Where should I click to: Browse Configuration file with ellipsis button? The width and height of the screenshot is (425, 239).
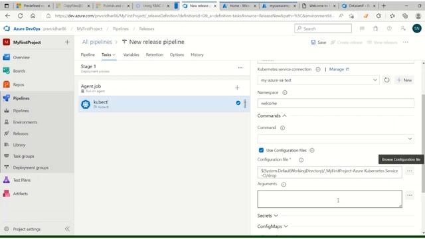tap(409, 171)
